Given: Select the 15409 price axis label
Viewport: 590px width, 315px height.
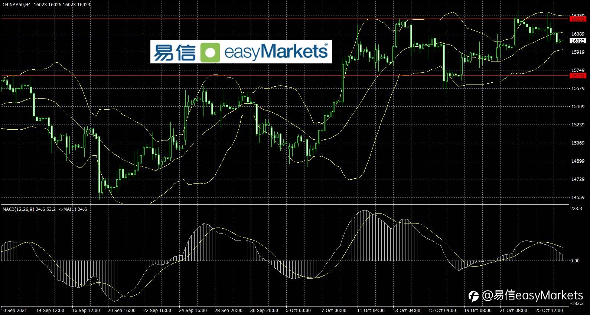Looking at the screenshot, I should [578, 107].
